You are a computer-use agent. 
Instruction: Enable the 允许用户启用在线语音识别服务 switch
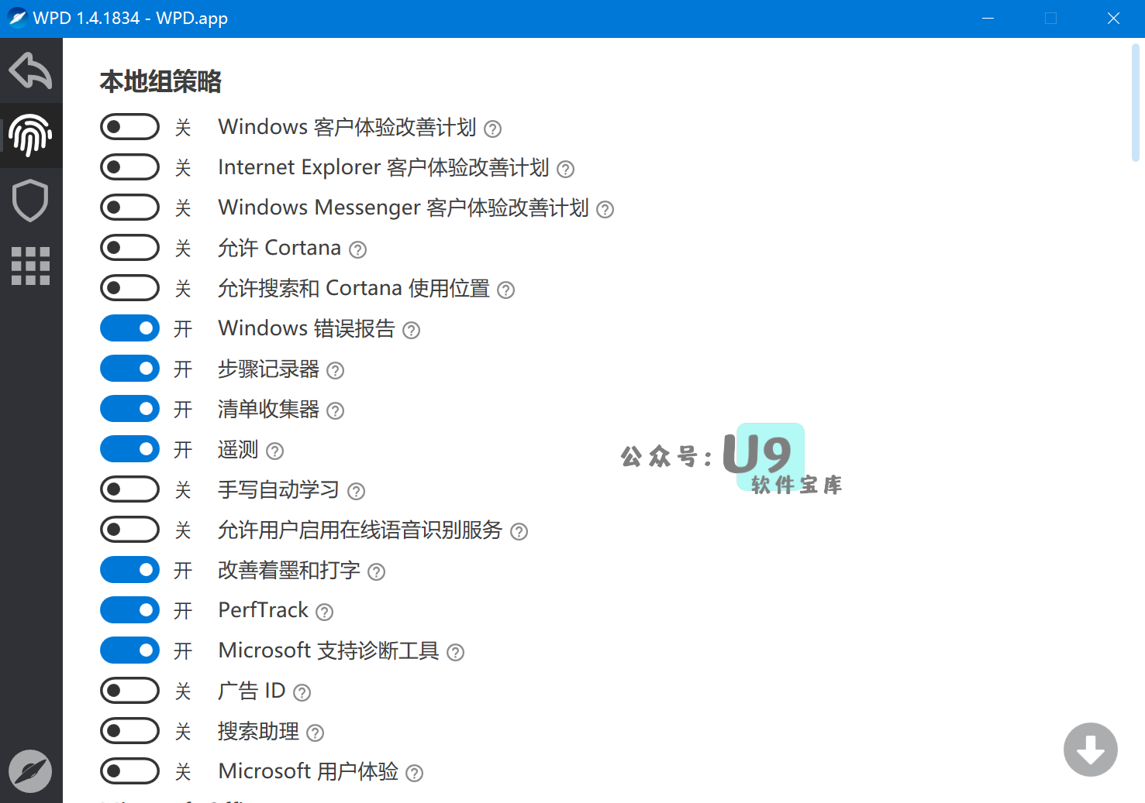[x=129, y=530]
